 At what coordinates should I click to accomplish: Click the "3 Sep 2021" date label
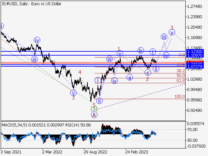[x=11, y=152]
